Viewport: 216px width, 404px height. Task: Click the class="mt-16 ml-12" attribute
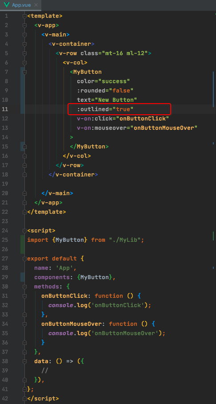114,53
